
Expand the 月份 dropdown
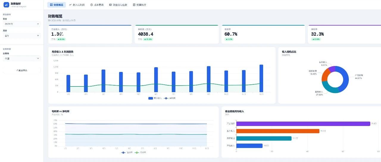[x=22, y=36]
